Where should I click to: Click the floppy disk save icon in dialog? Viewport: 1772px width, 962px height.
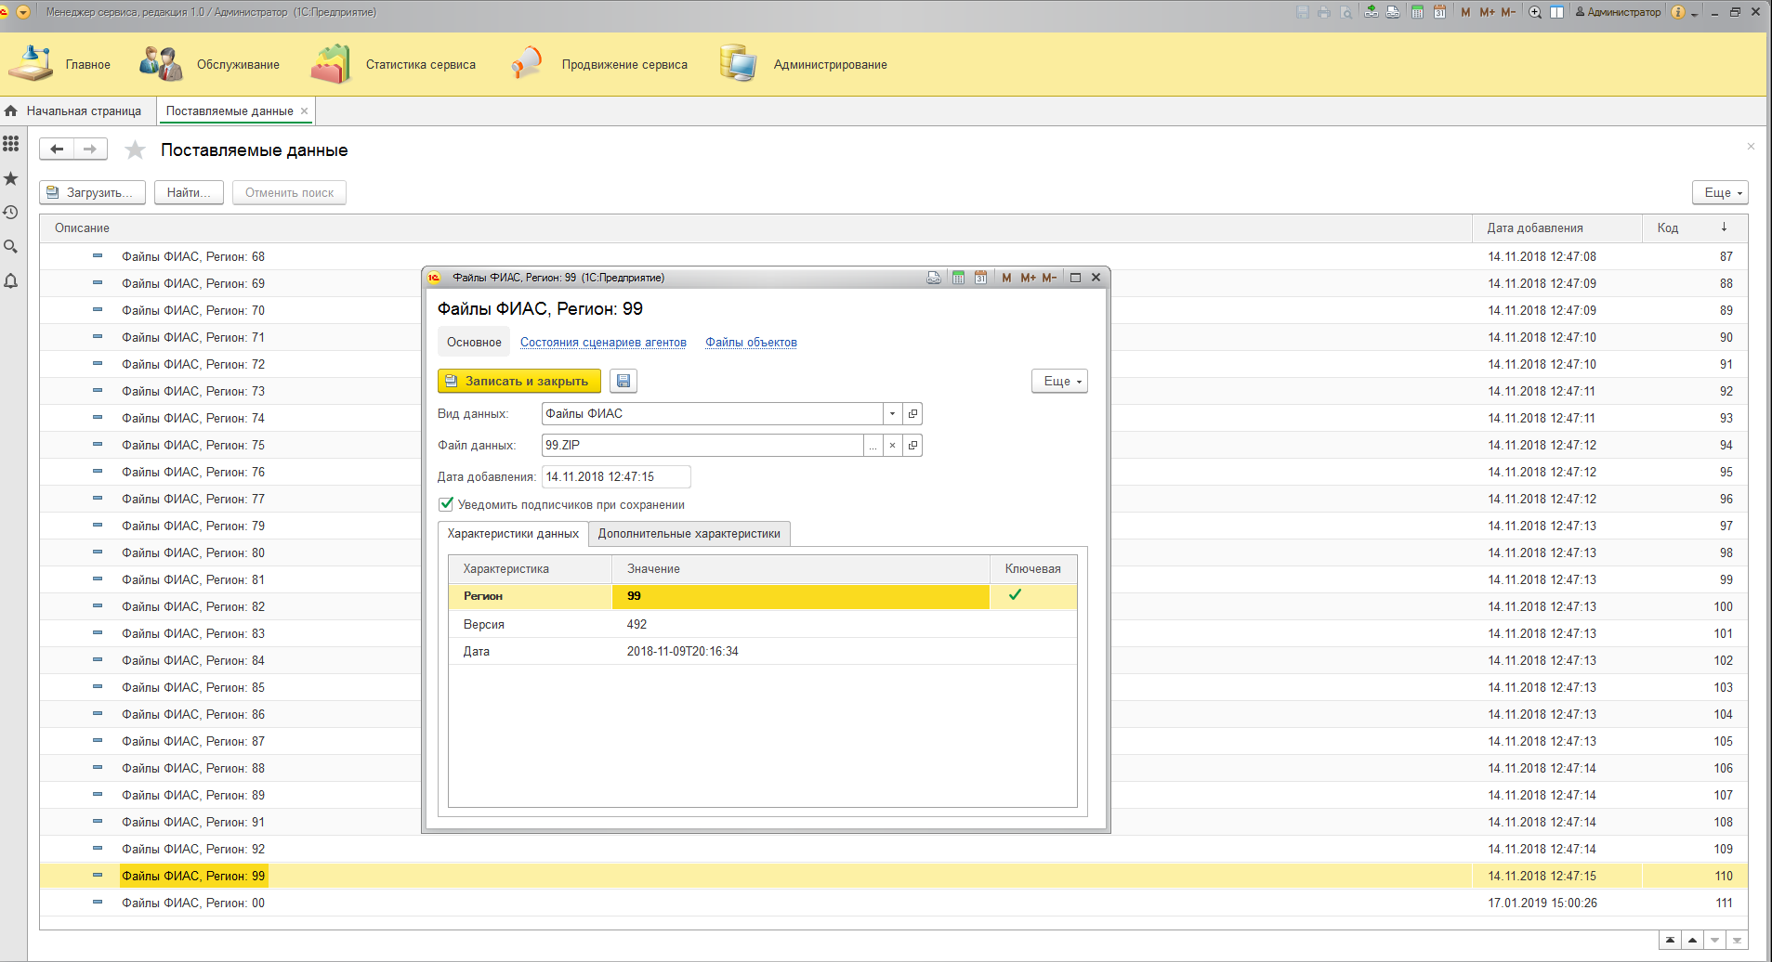coord(623,381)
